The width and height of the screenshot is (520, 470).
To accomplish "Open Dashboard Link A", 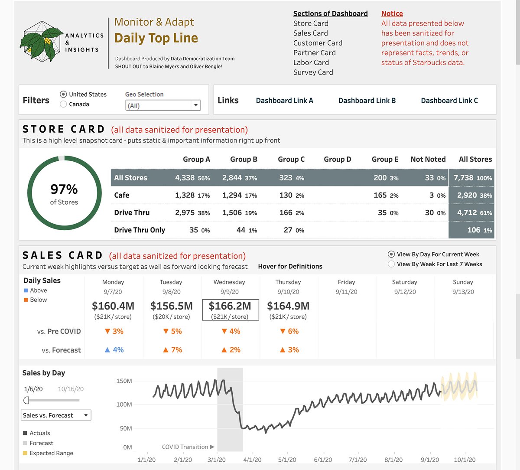I will pyautogui.click(x=285, y=100).
